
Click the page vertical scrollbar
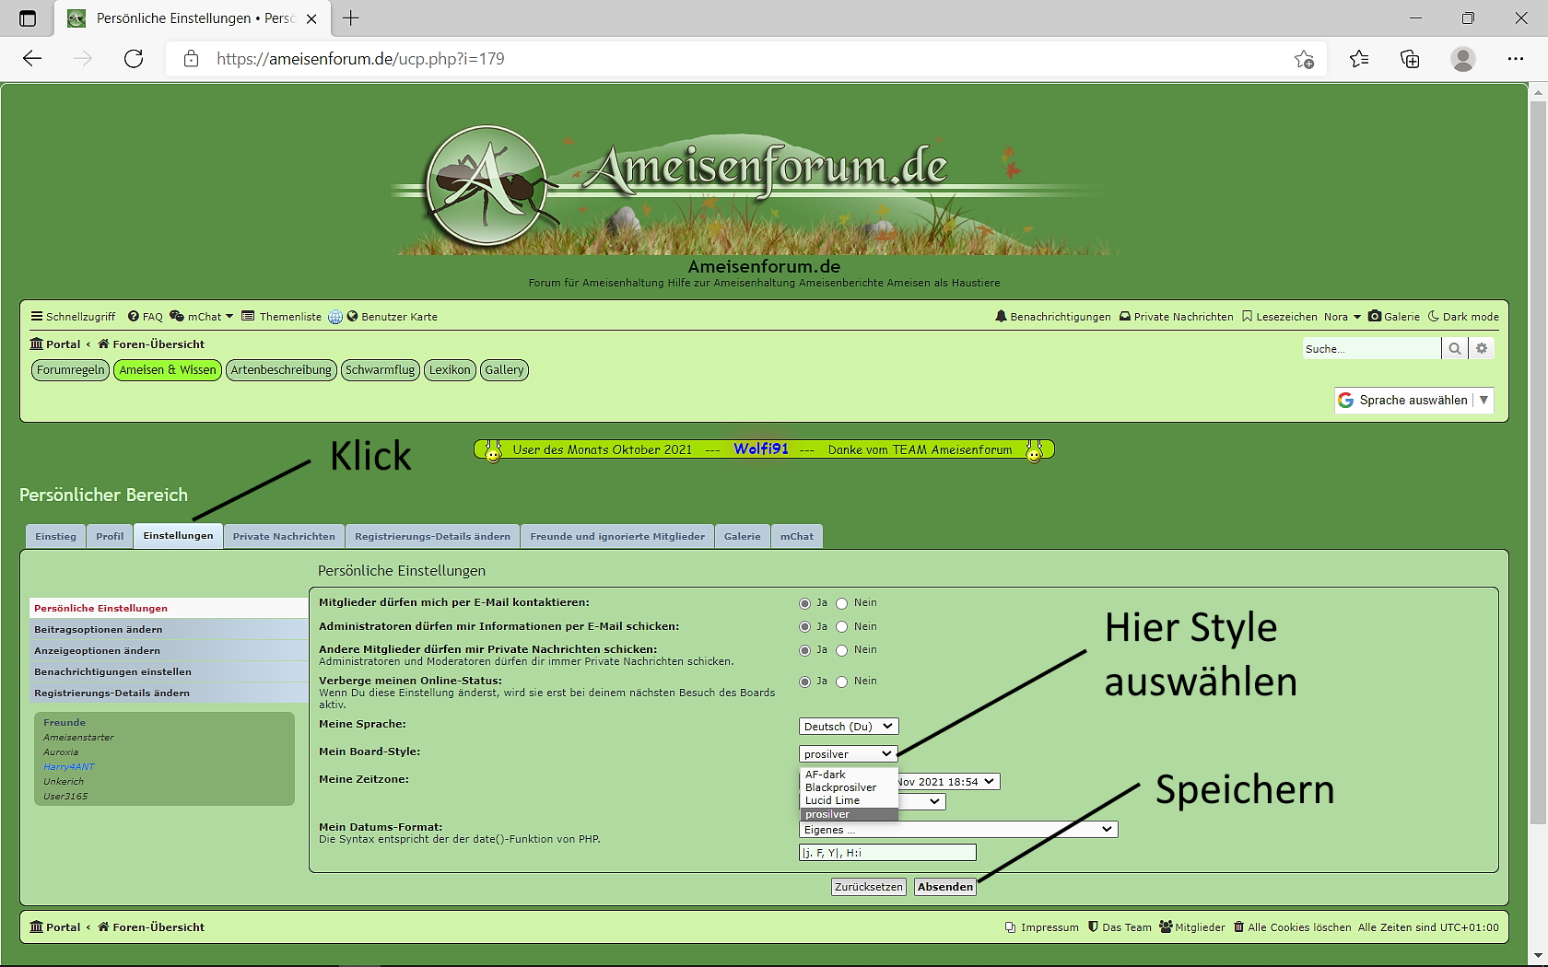(x=1536, y=460)
